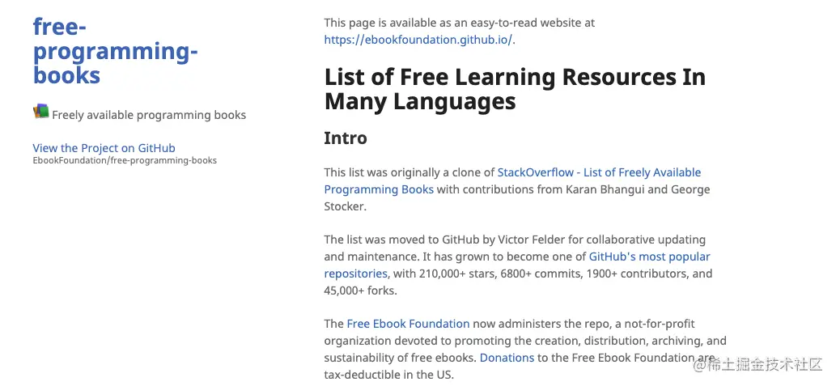Open the Free Ebook Foundation link
Screen dimensions: 836x386
(408, 324)
